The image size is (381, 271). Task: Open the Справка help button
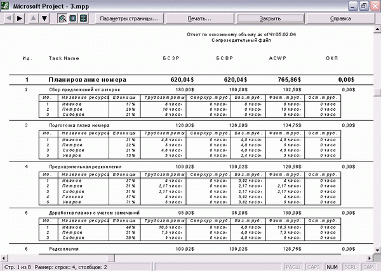click(340, 18)
